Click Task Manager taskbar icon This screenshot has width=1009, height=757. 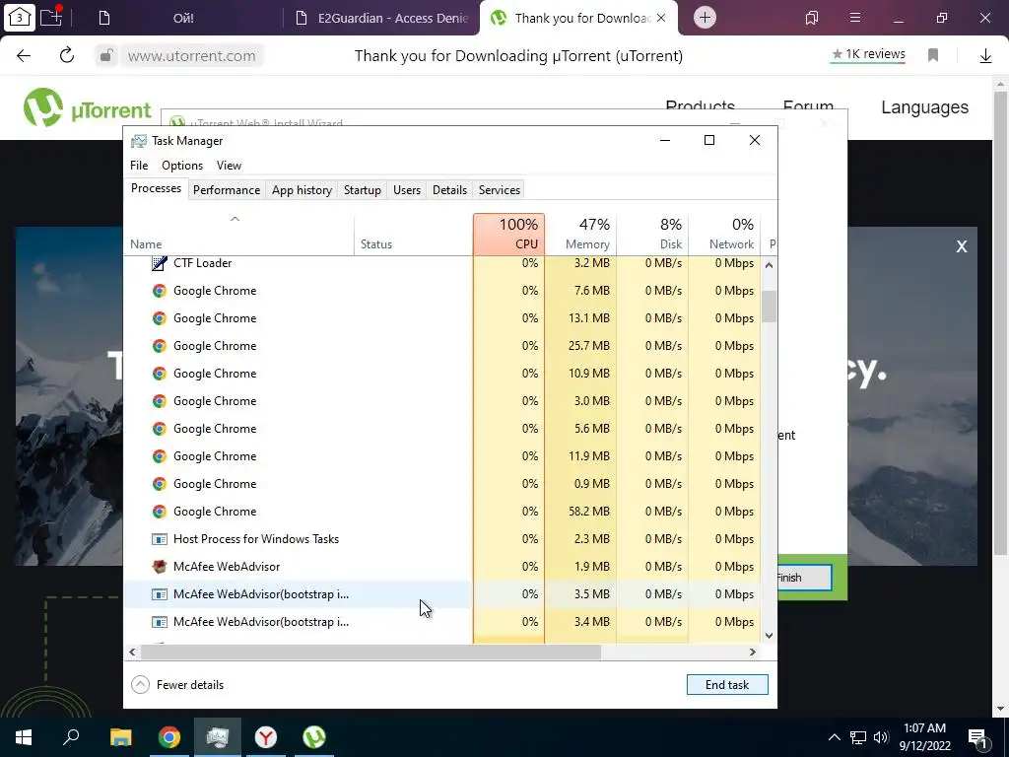(x=218, y=737)
